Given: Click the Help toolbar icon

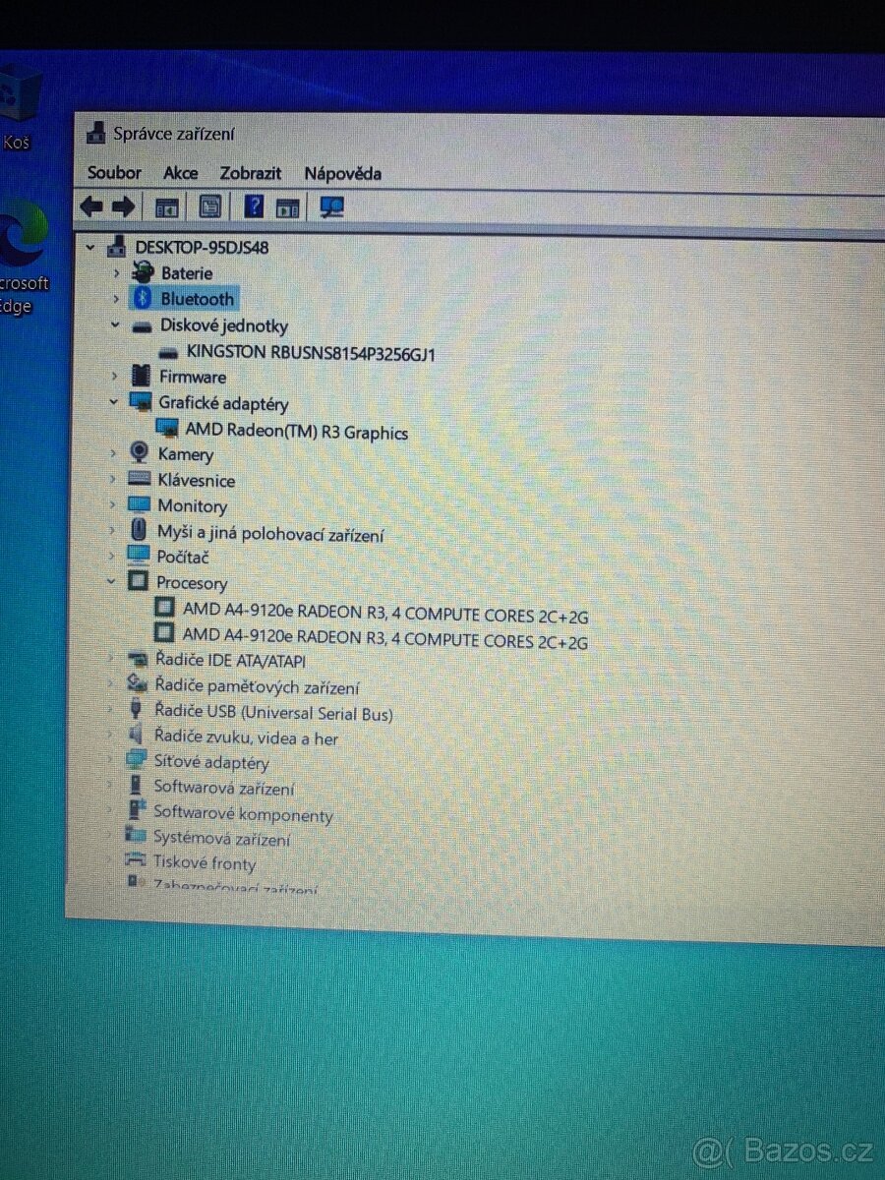Looking at the screenshot, I should pos(253,206).
